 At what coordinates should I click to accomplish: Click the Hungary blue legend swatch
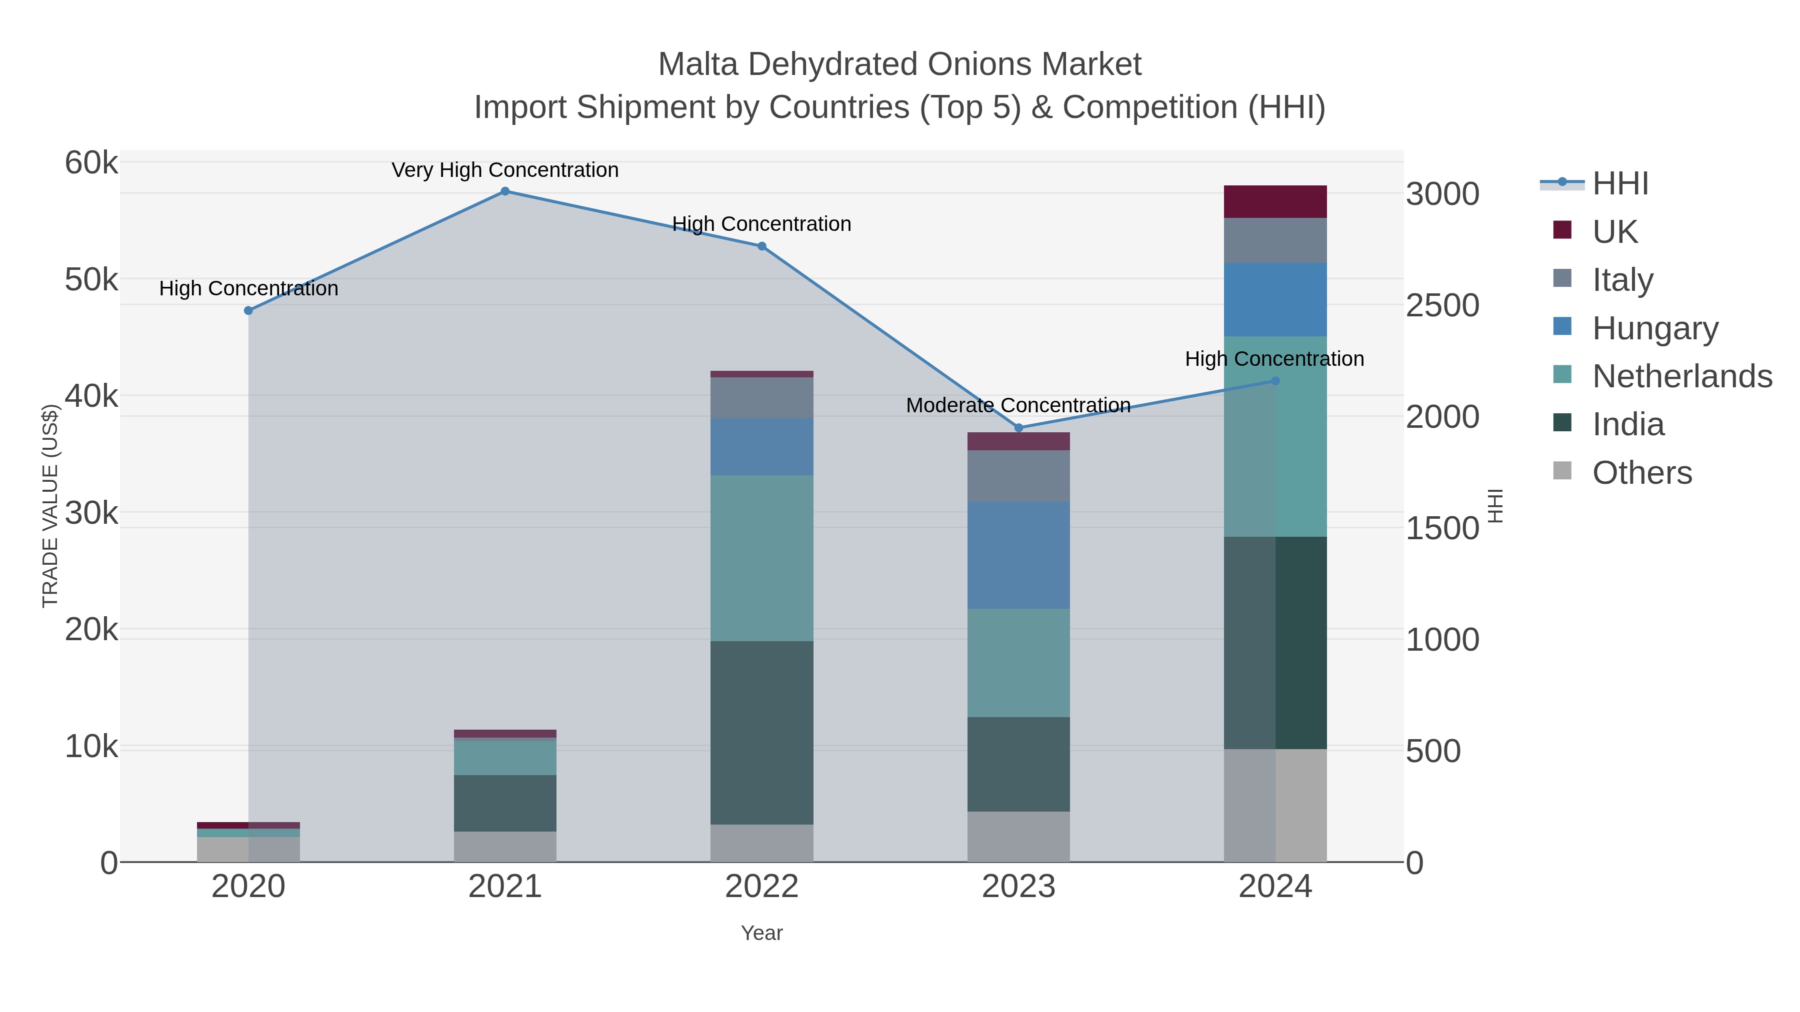[x=1561, y=326]
